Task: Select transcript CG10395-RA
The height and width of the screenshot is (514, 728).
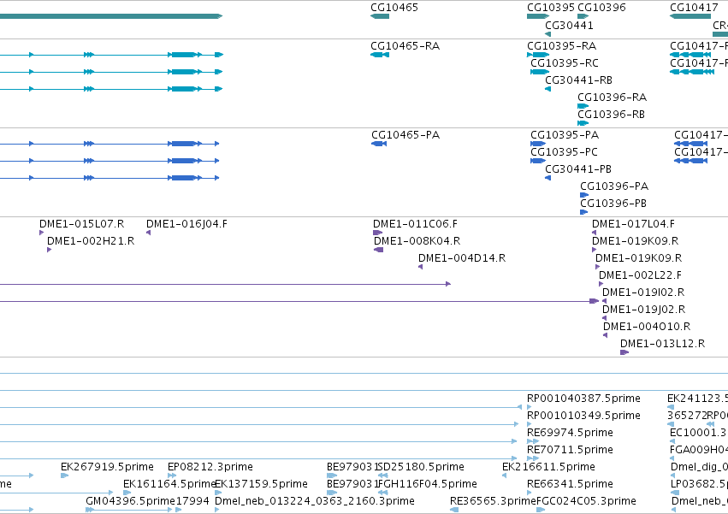Action: (562, 46)
